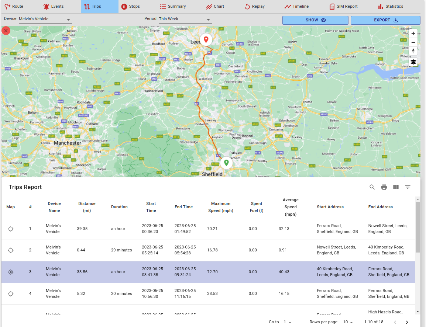This screenshot has height=327, width=426.
Task: Open the Period dropdown showing This Week
Action: click(x=185, y=19)
